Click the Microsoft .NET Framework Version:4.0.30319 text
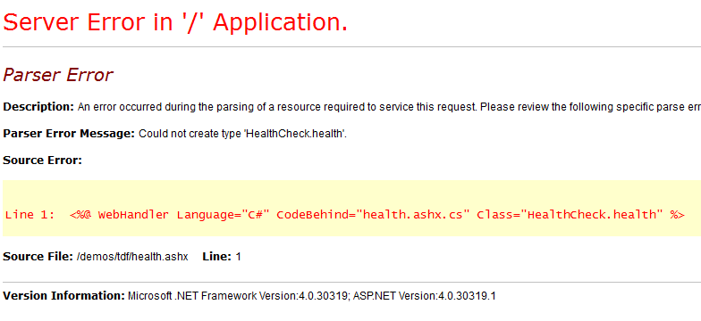 [238, 296]
